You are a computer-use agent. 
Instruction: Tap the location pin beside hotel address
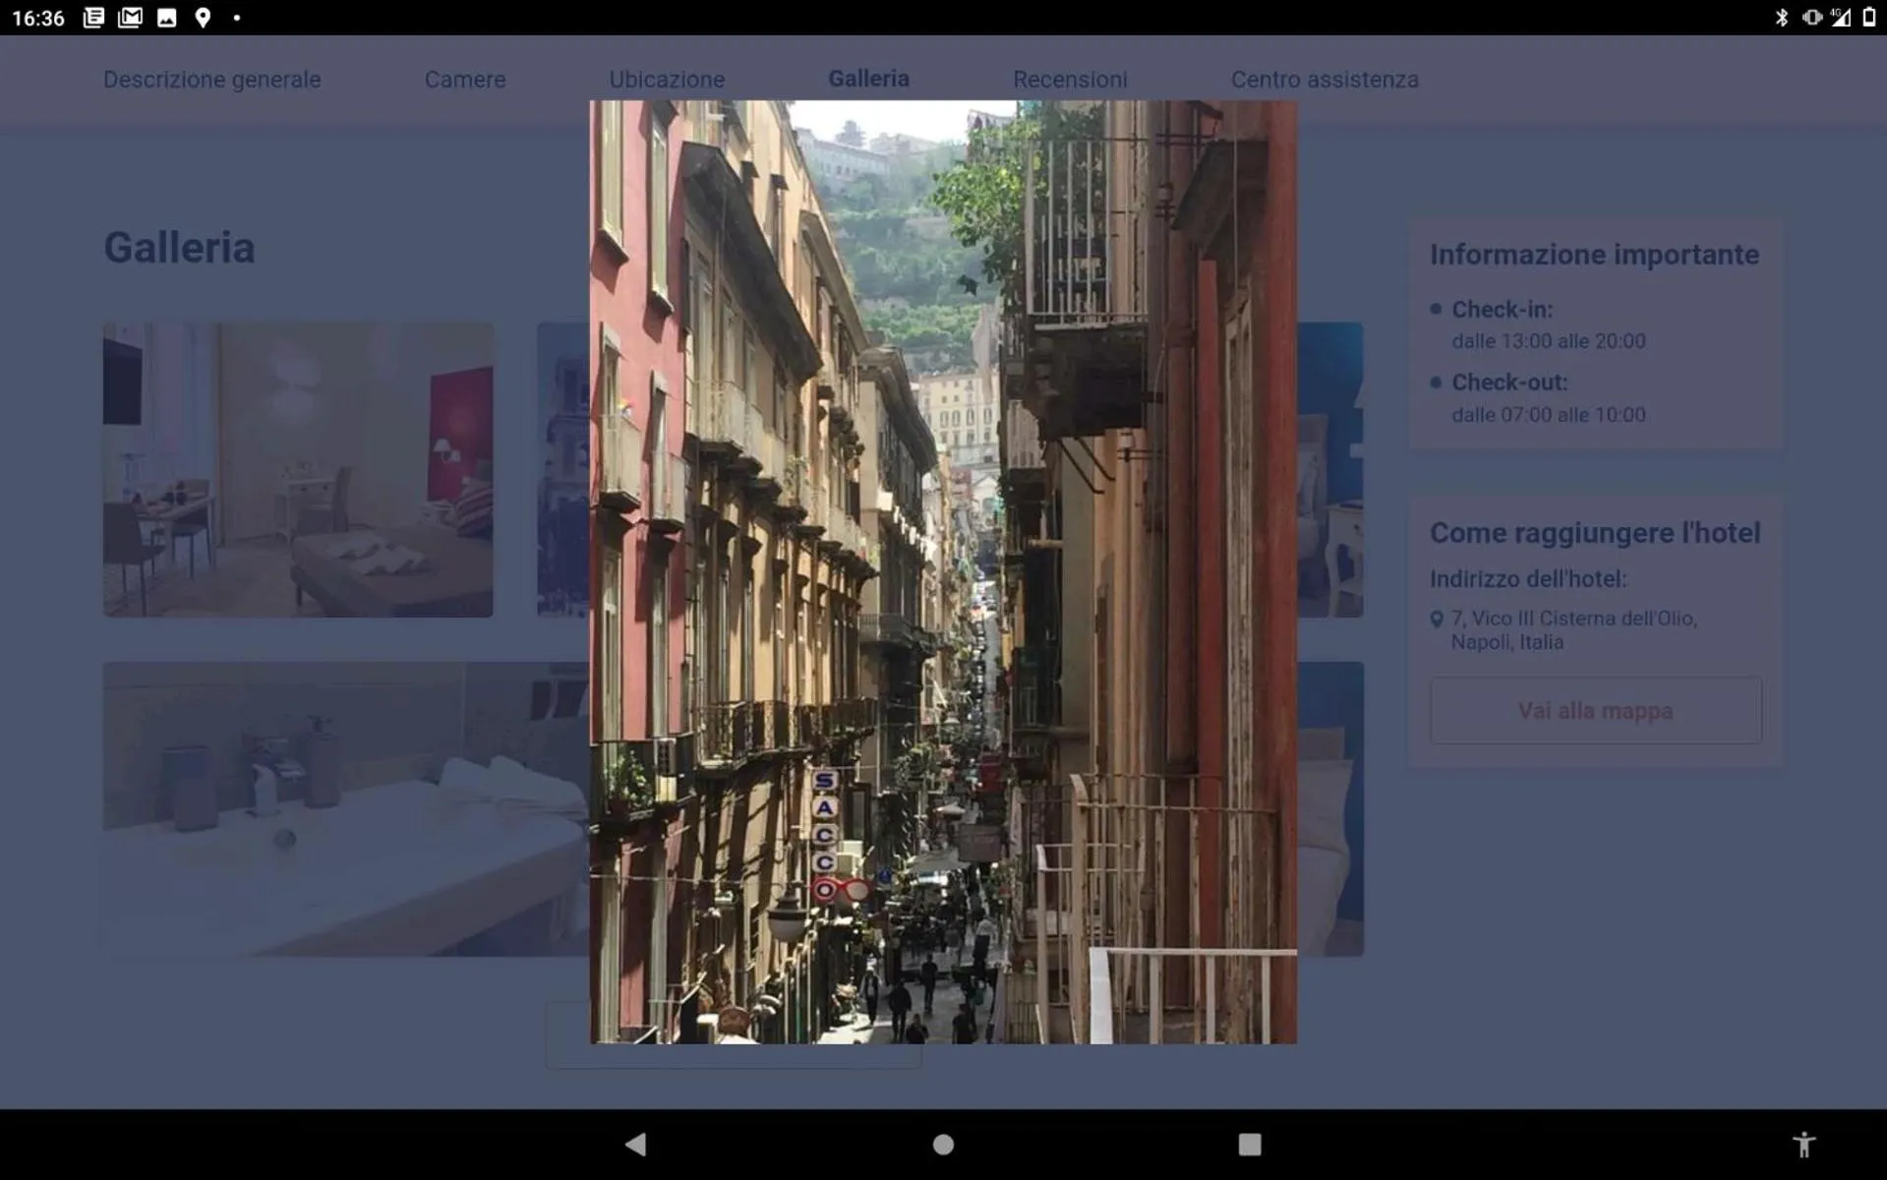tap(1437, 619)
